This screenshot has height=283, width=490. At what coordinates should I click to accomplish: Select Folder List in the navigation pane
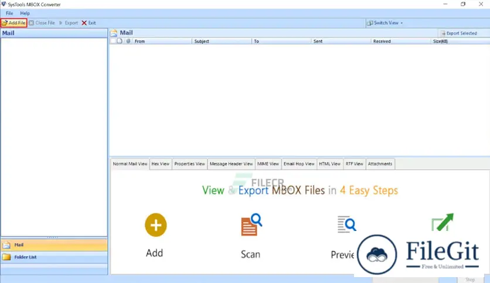click(54, 257)
